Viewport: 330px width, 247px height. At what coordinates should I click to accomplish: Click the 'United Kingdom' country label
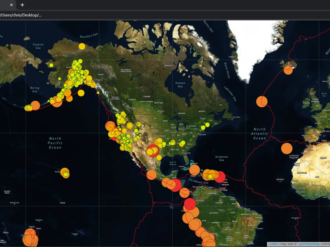[x=315, y=100]
